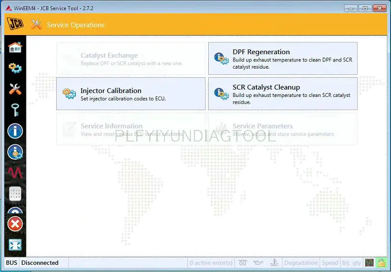Click the coolant temperature status icon
The image size is (391, 272).
point(274,262)
